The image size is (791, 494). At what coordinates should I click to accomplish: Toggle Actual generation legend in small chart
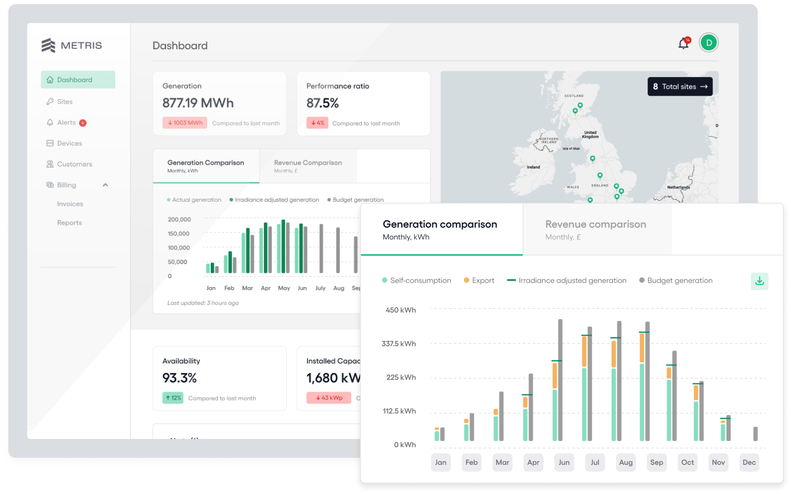(194, 200)
